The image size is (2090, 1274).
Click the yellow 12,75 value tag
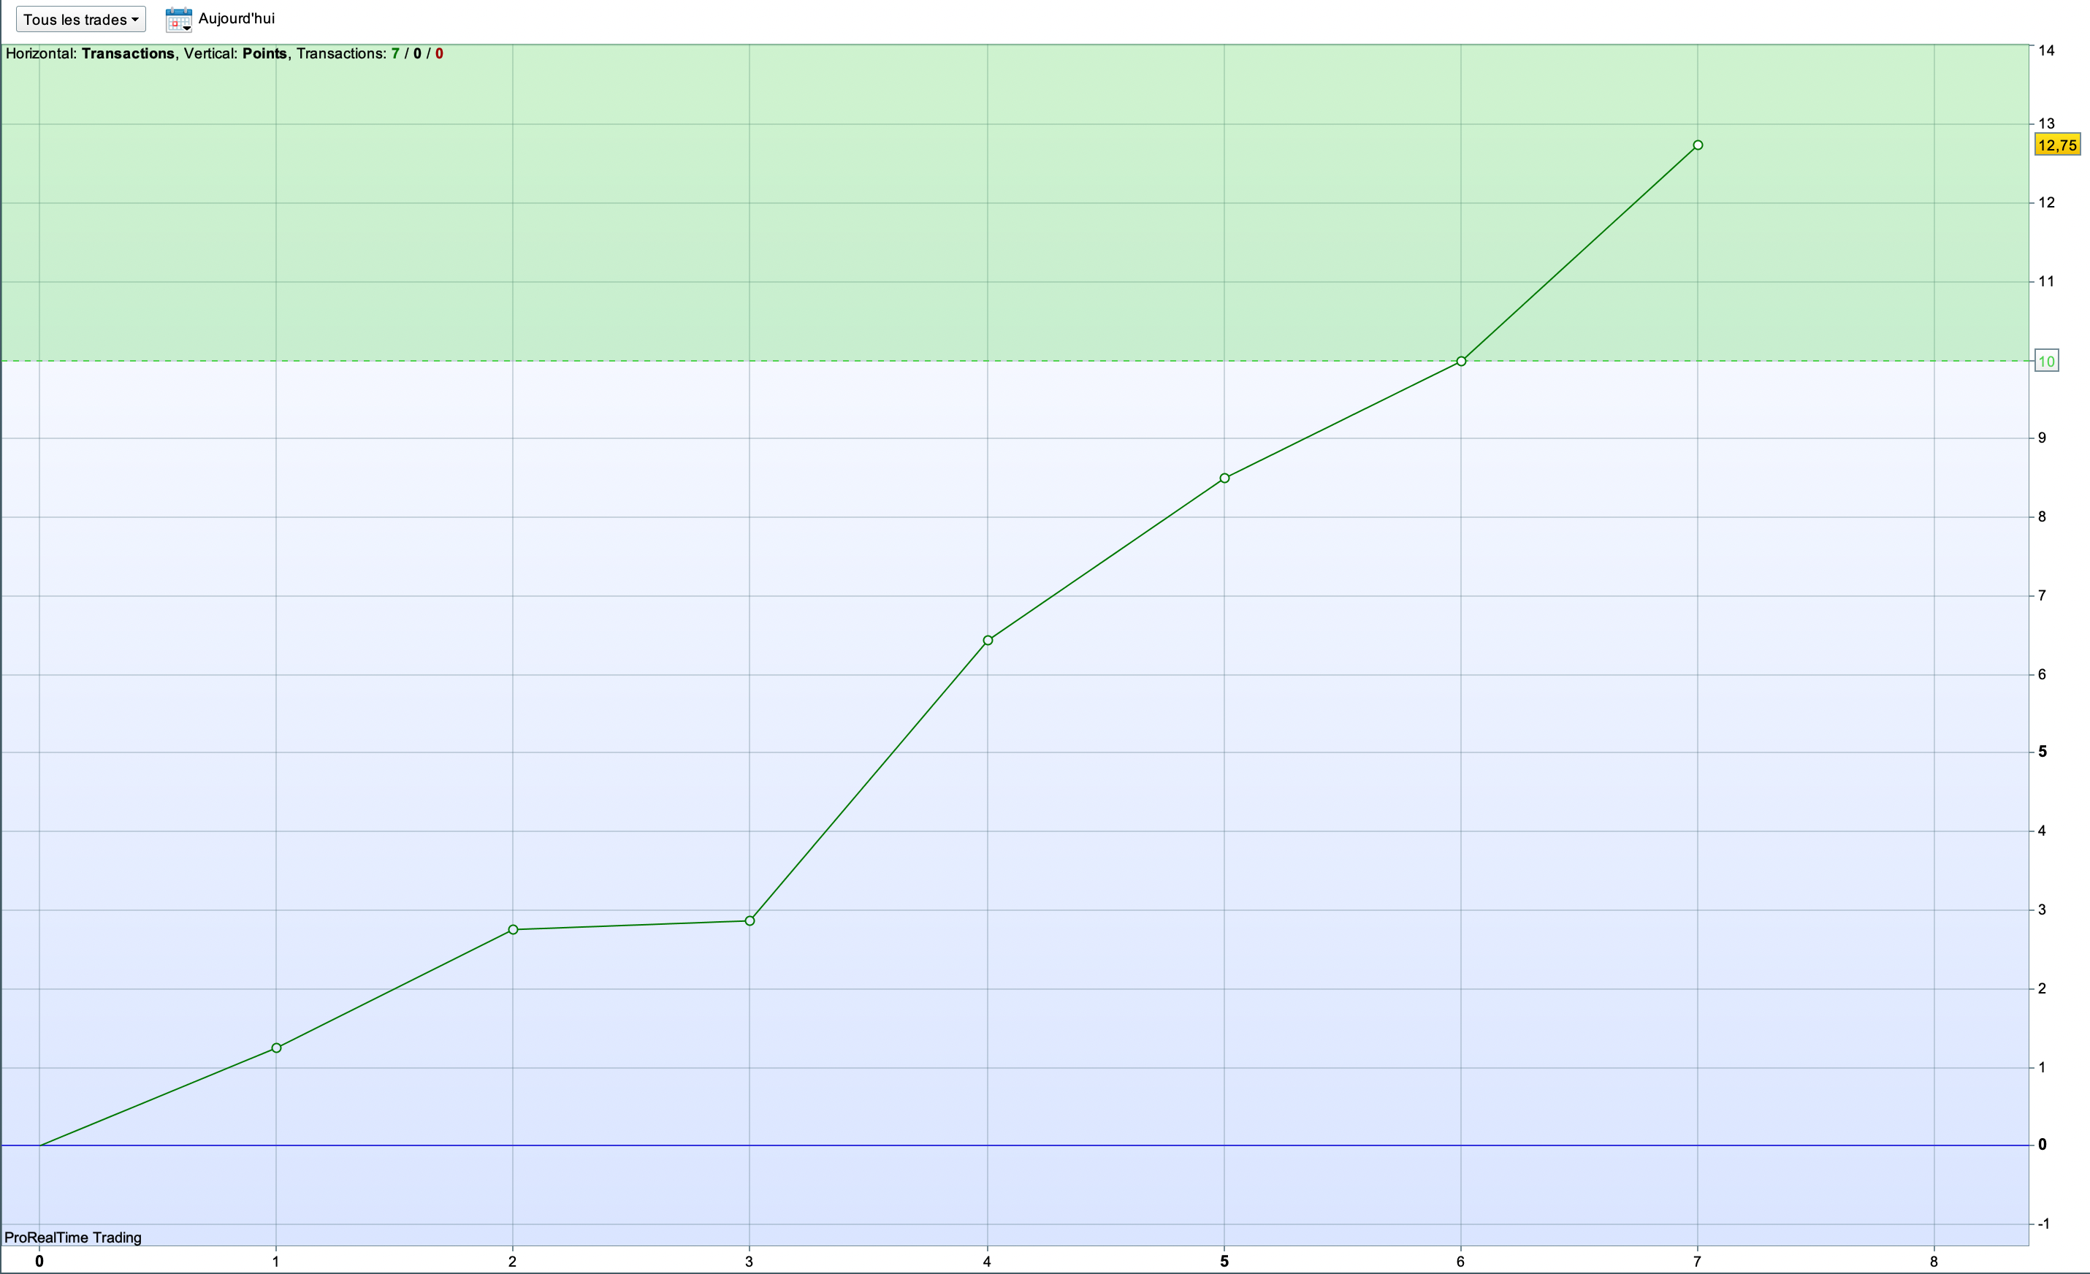(2057, 145)
